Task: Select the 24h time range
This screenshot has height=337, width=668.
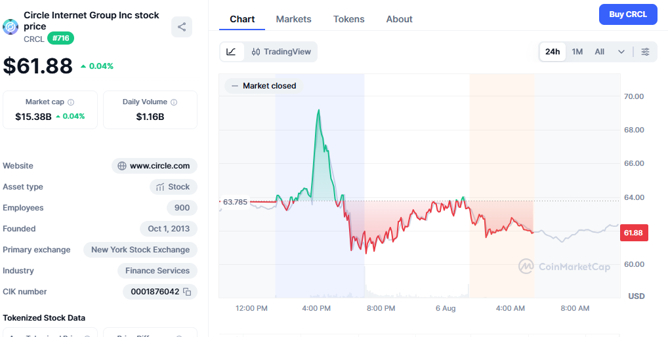Action: [553, 52]
